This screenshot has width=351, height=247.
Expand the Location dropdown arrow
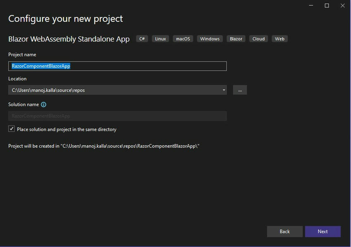point(224,90)
